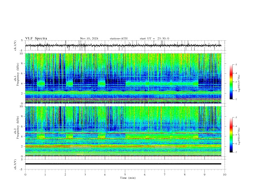Click the long 4 kHz emission band in ch.1 spectrogram

click(x=162, y=84)
